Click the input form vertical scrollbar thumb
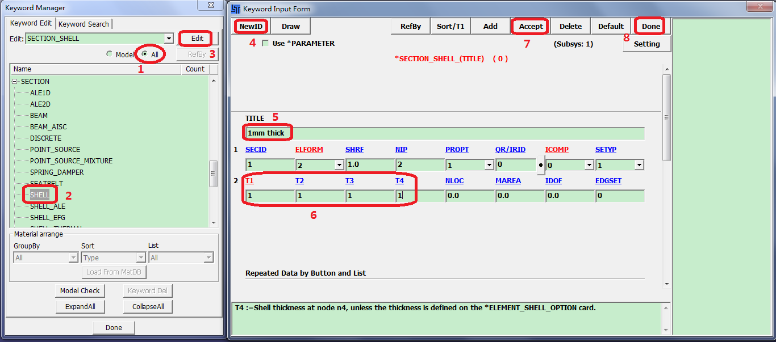776x342 pixels. [x=667, y=117]
